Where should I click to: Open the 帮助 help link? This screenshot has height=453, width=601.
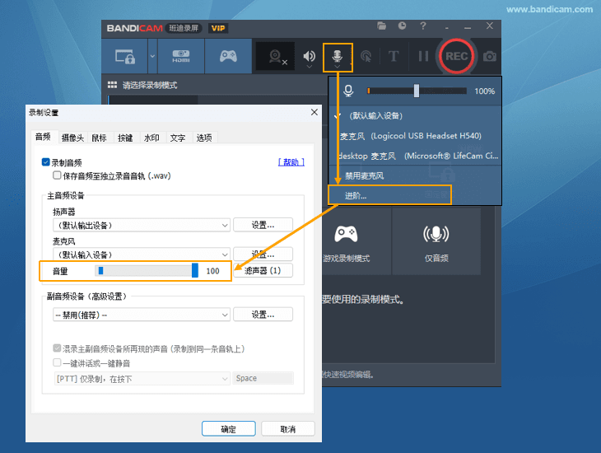[291, 162]
